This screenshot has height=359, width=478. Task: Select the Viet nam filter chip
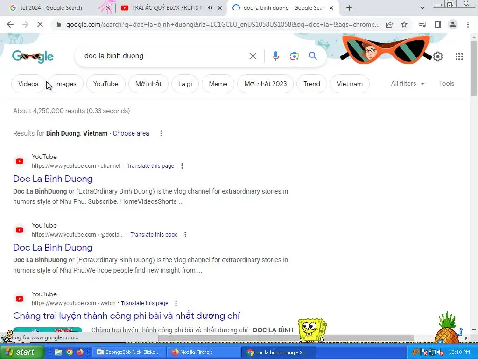click(350, 84)
